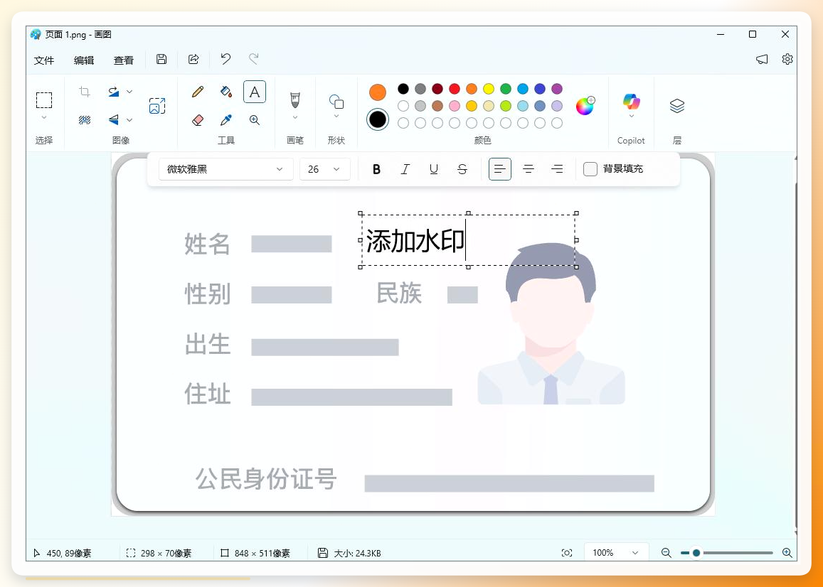This screenshot has height=587, width=823.
Task: Click the Flip image icon
Action: [x=113, y=119]
